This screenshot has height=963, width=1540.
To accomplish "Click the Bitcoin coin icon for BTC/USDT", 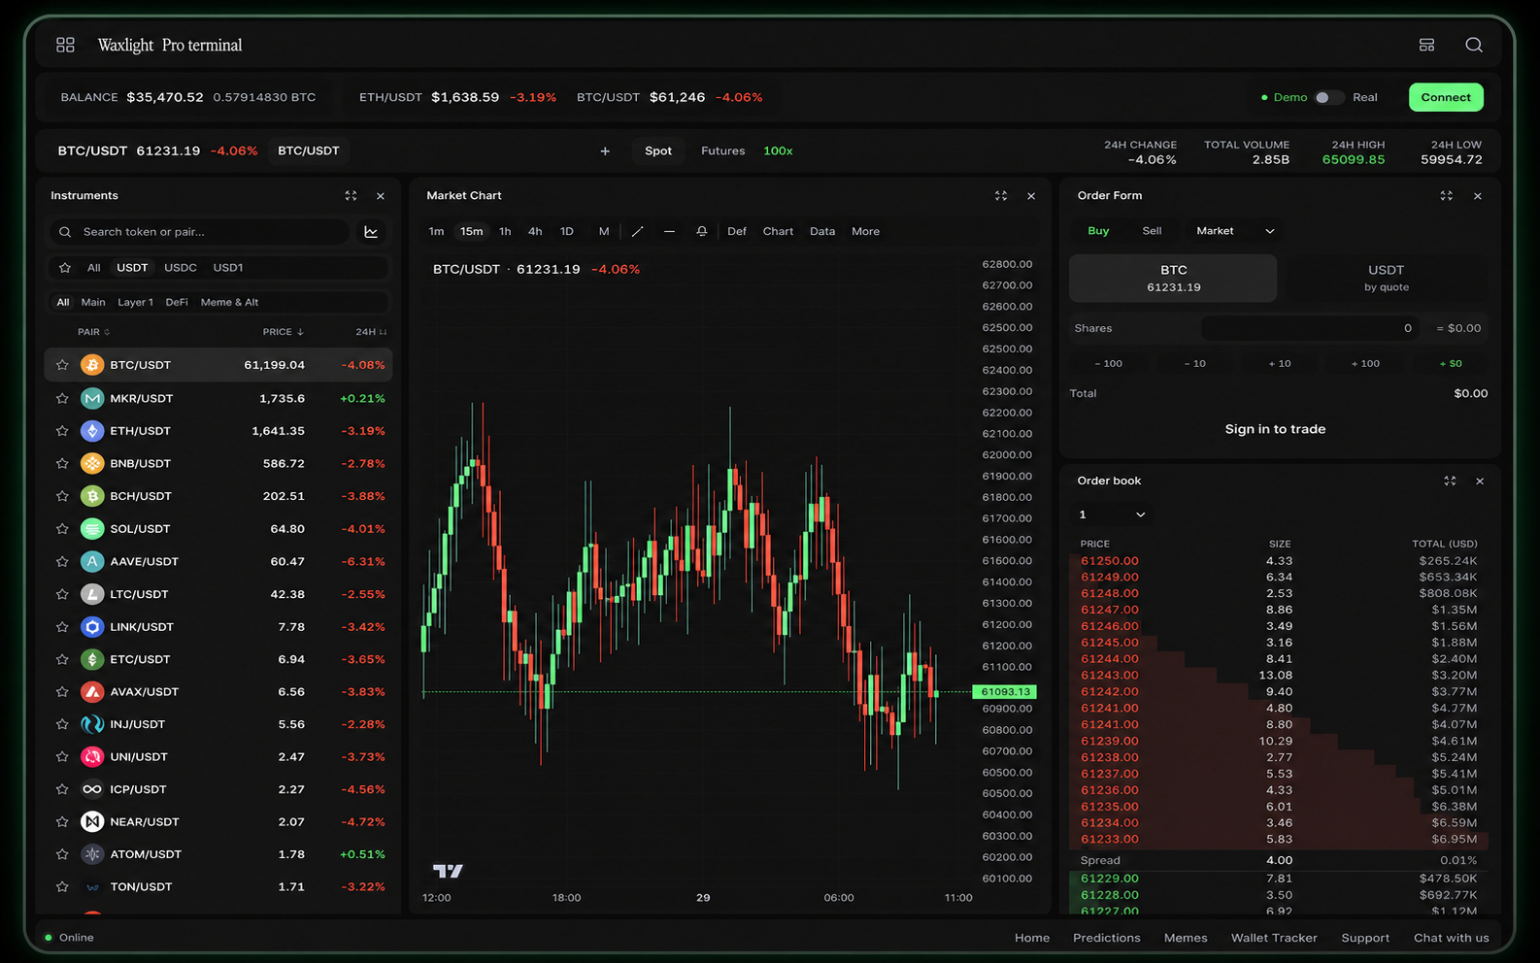I will [92, 365].
